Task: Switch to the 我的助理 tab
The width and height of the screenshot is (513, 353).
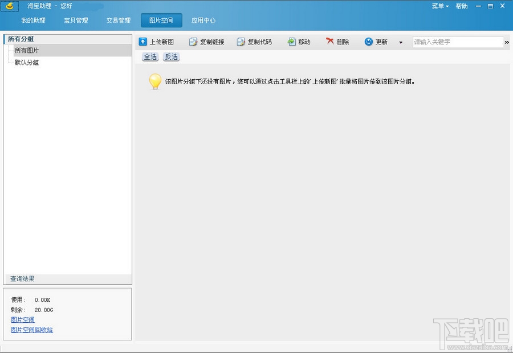Action: tap(34, 20)
